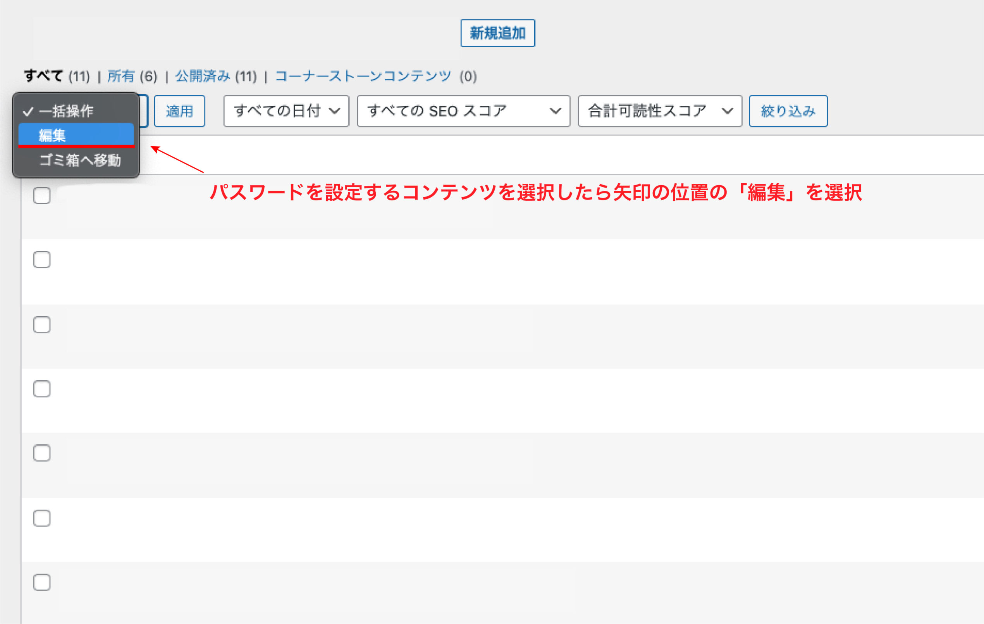
Task: Click the highlighted 編集 option with red underline
Action: pos(76,135)
